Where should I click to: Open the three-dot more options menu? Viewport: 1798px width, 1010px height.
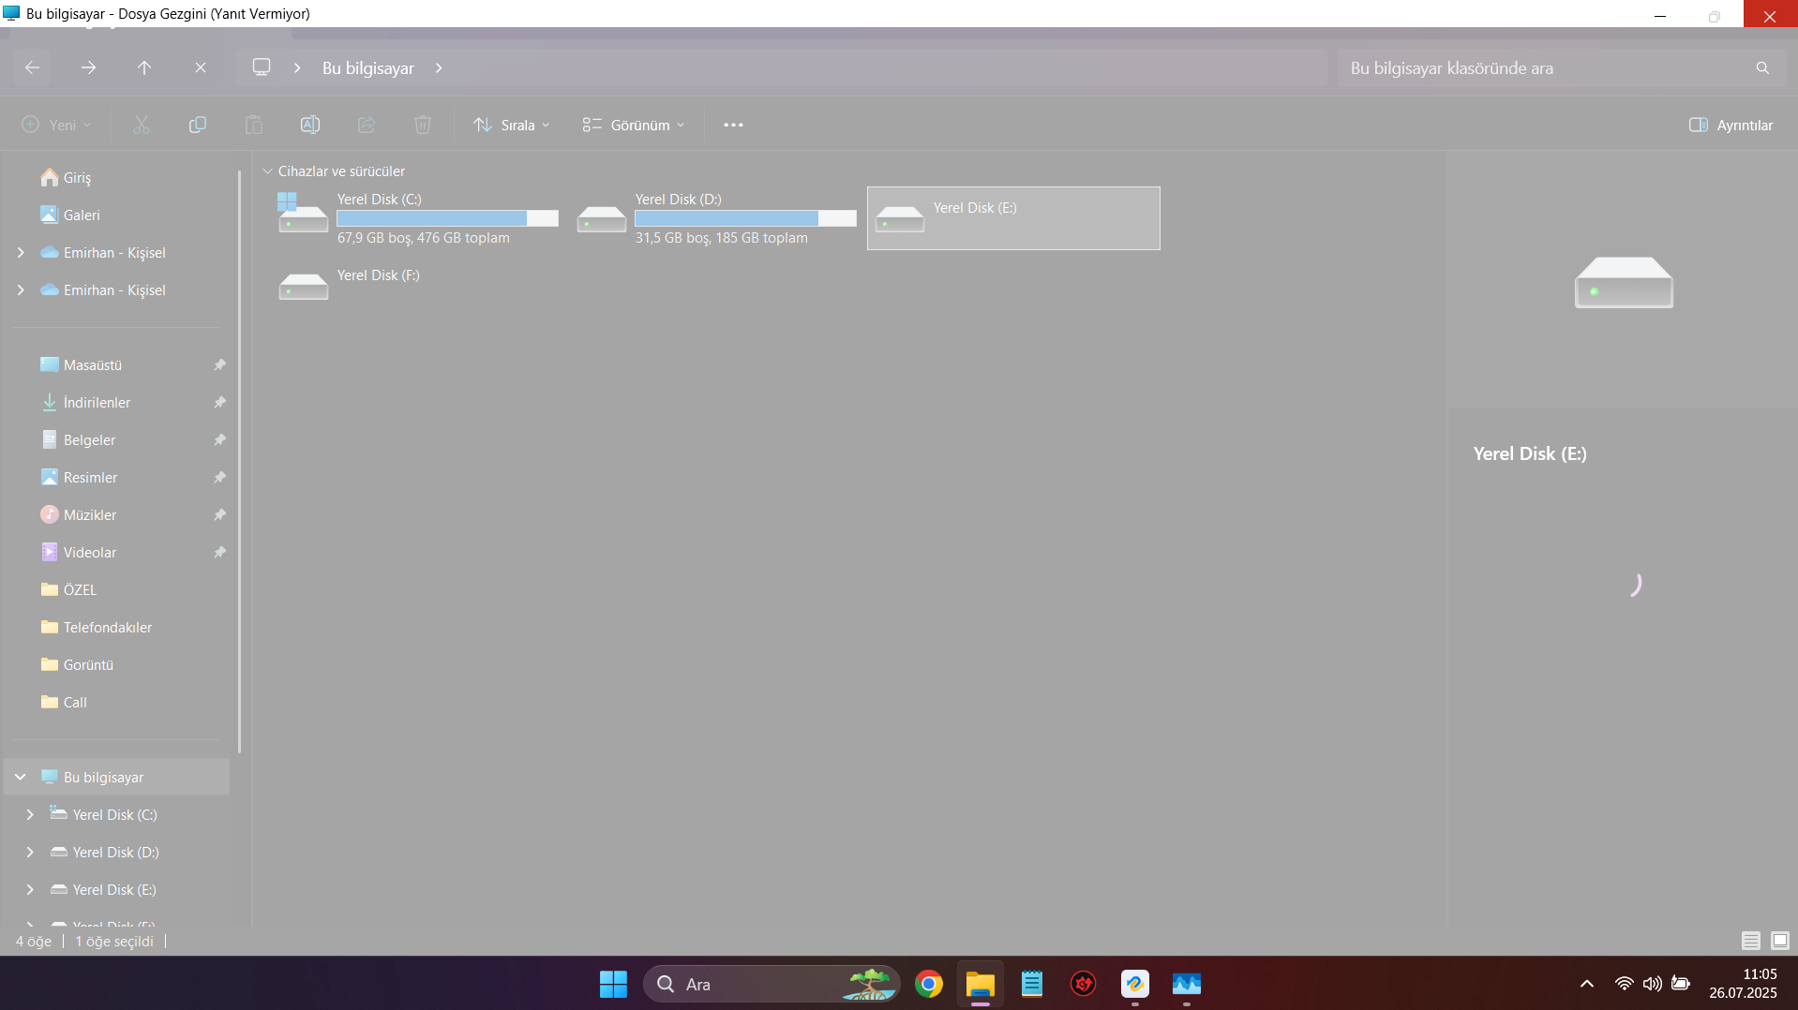click(733, 125)
